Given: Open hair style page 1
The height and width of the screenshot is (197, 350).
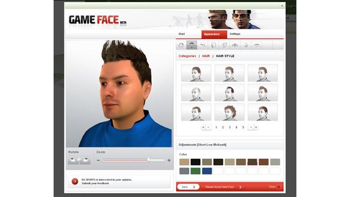Looking at the screenshot, I should pos(216,128).
